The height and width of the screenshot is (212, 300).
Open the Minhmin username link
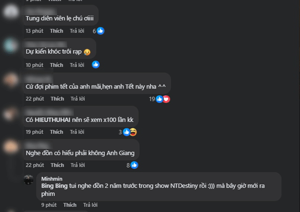(51, 179)
